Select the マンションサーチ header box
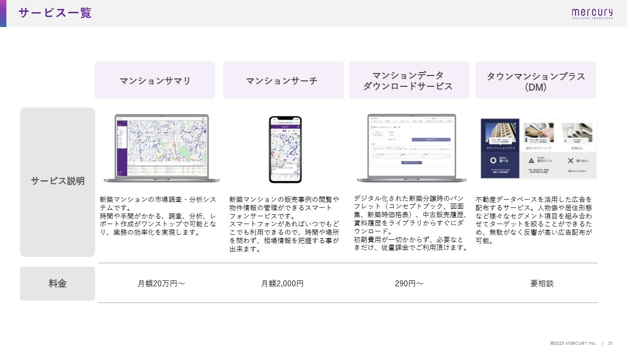 (282, 80)
